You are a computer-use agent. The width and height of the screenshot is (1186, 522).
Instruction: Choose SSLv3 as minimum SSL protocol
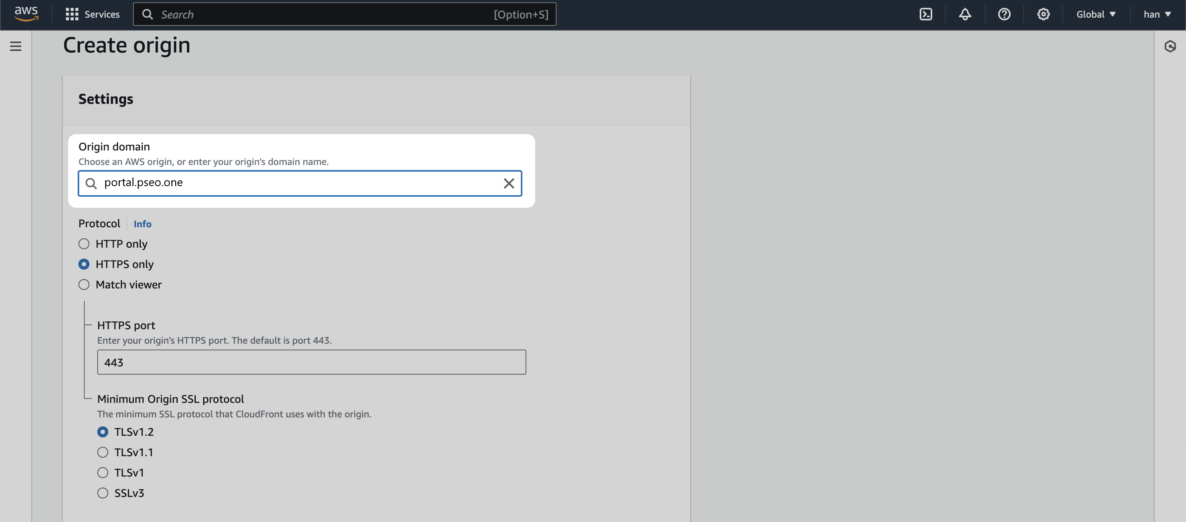pyautogui.click(x=103, y=493)
